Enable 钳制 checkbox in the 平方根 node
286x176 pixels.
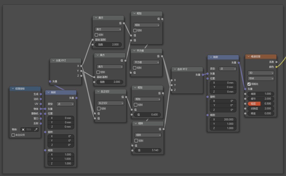pos(135,68)
